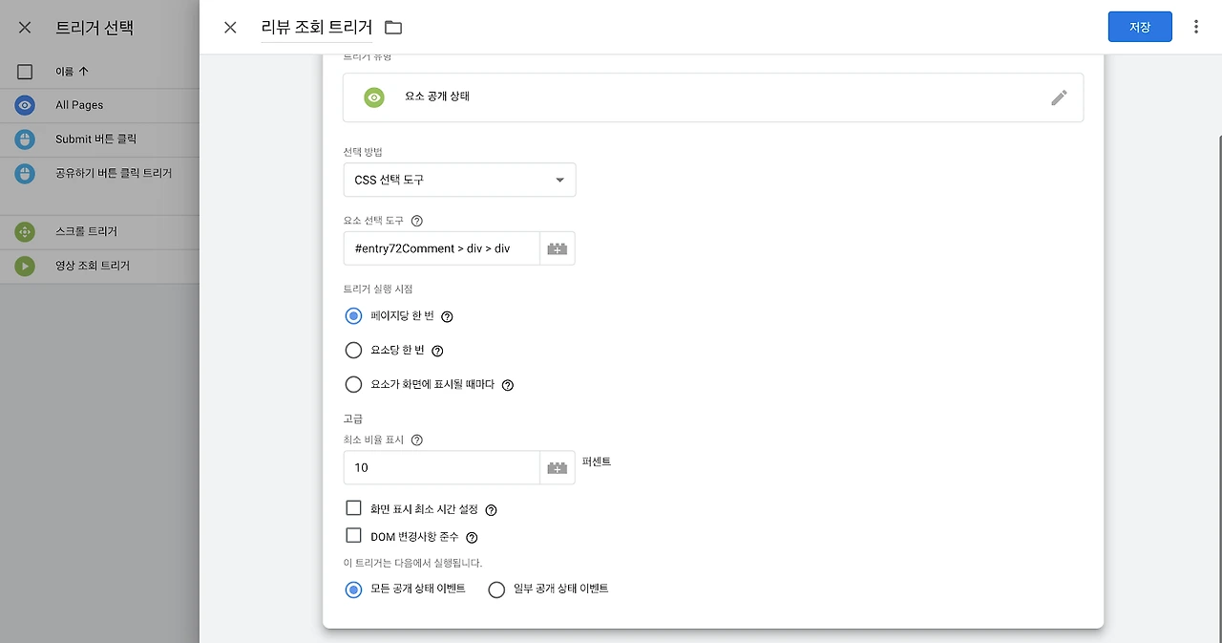
Task: Select 요소가 화면에 표시될 때마다 radio option
Action: coord(353,385)
